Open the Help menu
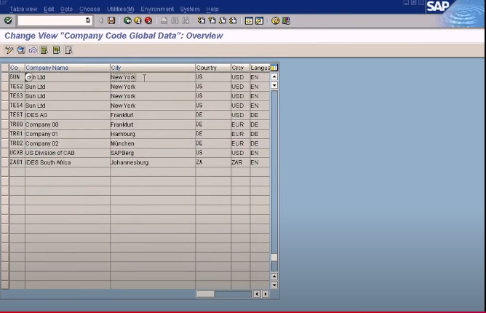The height and width of the screenshot is (313, 486). coord(212,9)
